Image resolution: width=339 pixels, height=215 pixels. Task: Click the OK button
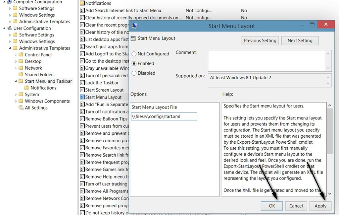pos(271,206)
